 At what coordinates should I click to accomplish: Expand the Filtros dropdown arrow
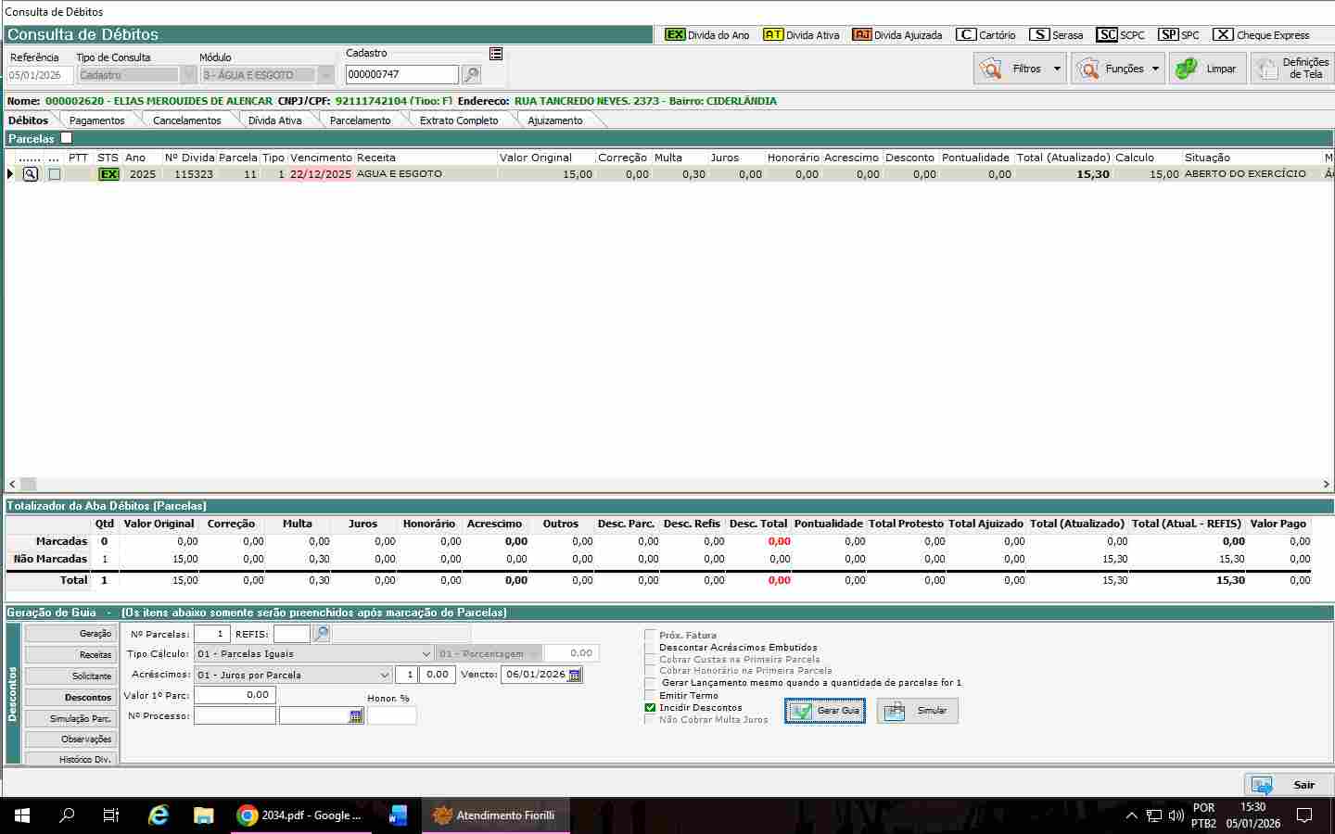tap(1056, 69)
